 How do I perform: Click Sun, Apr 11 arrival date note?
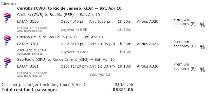click(100, 74)
